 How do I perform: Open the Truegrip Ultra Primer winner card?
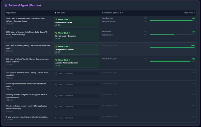77,49
